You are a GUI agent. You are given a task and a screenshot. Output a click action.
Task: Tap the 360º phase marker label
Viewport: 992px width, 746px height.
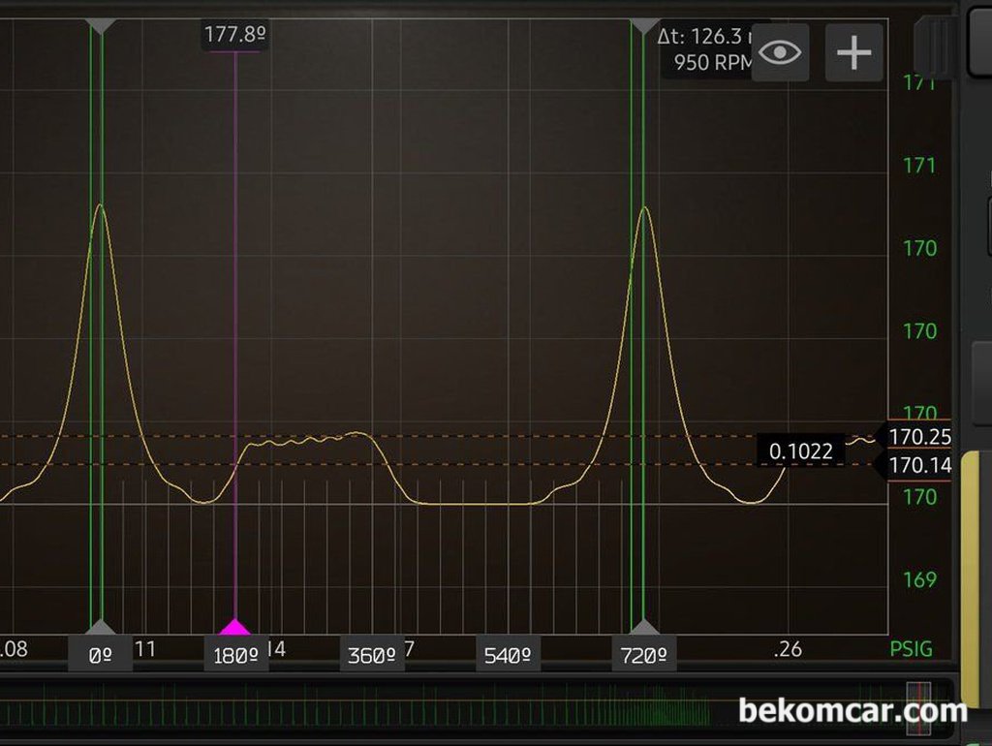click(372, 655)
